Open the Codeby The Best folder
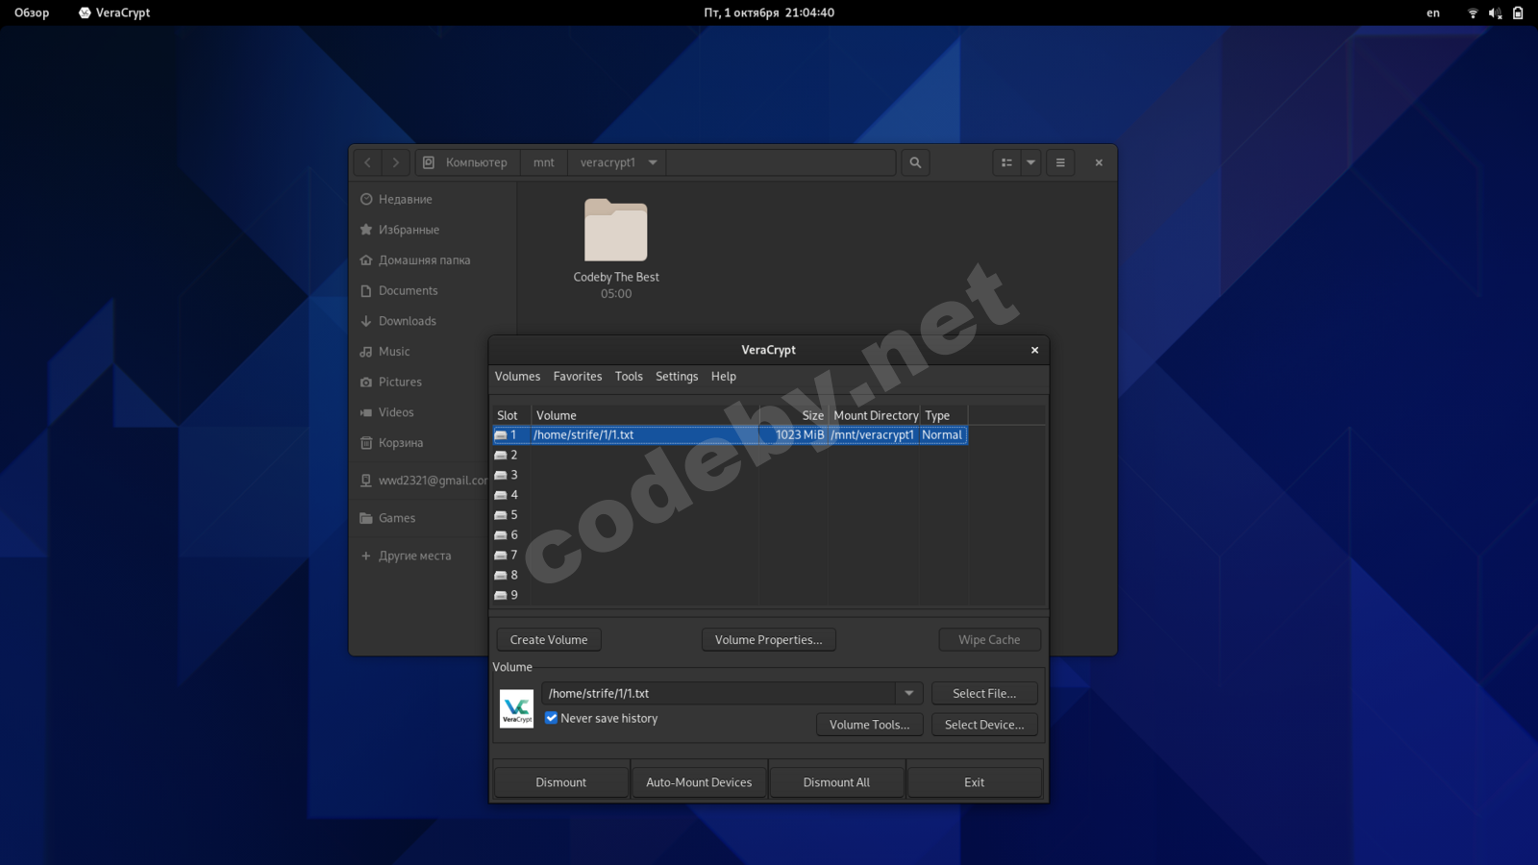The image size is (1538, 865). 616,232
